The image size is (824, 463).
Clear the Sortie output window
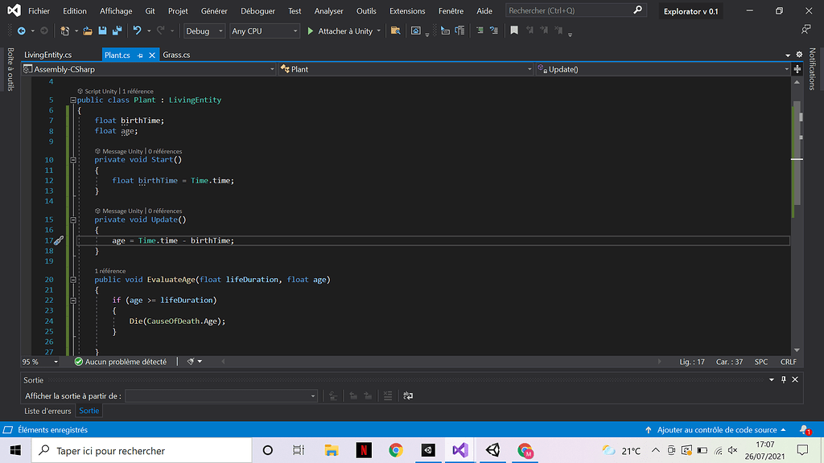pos(387,395)
